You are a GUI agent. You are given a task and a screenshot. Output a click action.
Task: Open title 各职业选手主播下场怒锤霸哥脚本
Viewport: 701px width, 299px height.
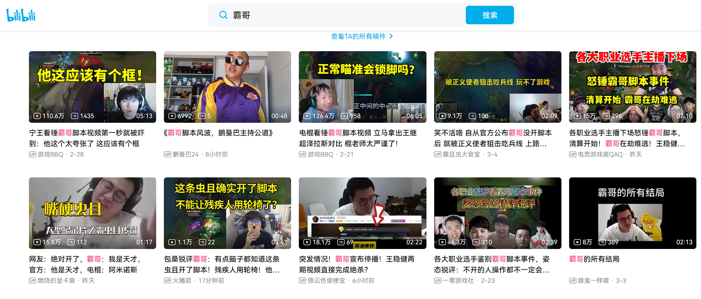(627, 138)
